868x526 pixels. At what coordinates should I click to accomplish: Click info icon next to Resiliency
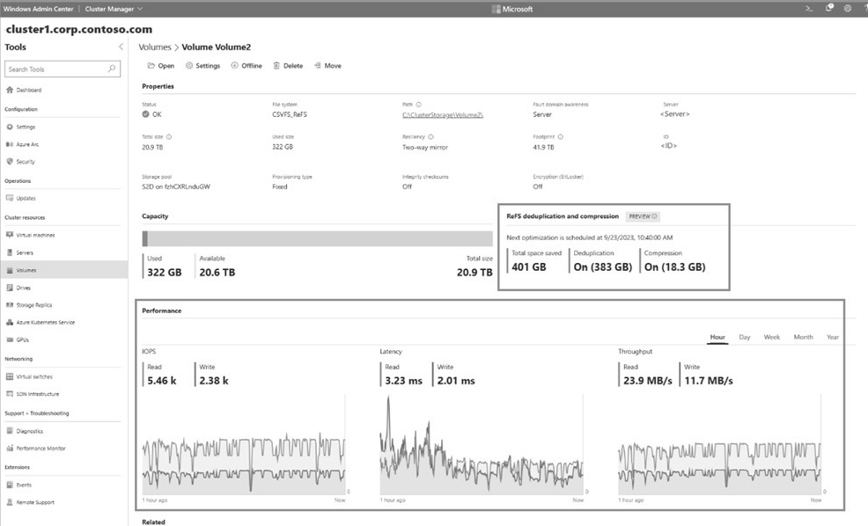430,136
